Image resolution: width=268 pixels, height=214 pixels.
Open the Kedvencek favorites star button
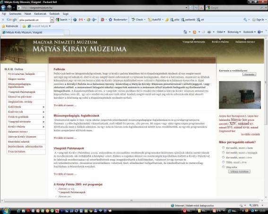[10, 26]
